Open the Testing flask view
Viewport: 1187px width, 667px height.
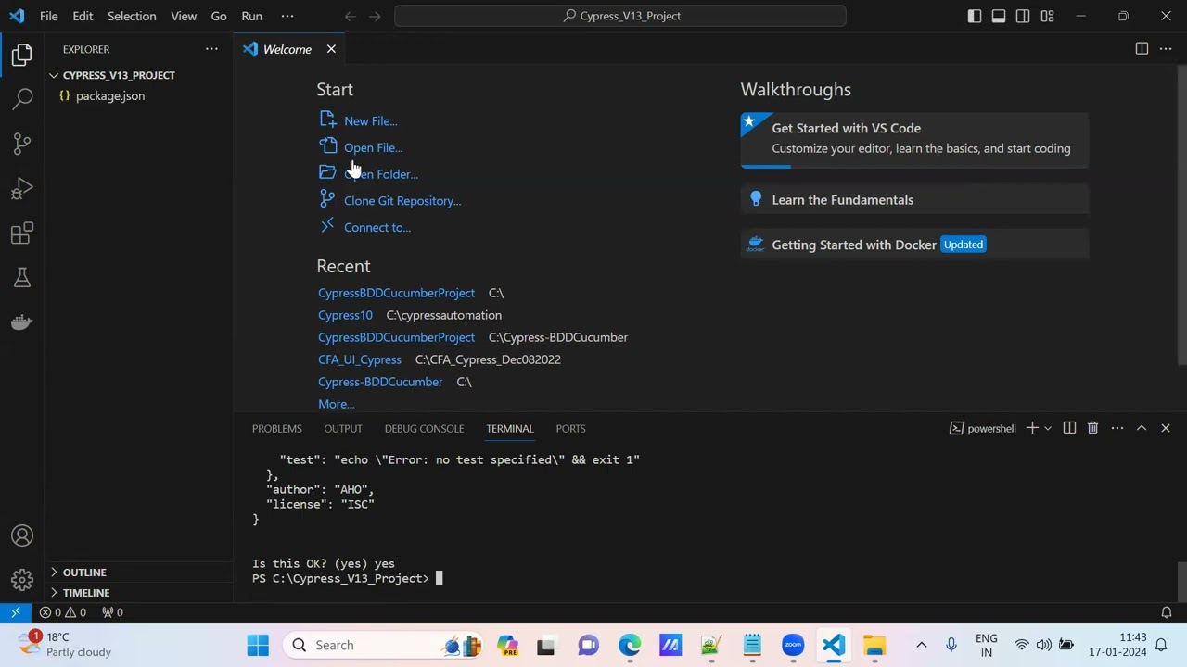pyautogui.click(x=22, y=278)
